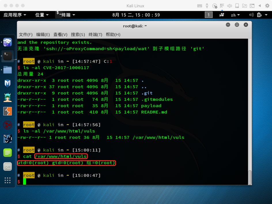Click the .git directory name

[x=147, y=93]
